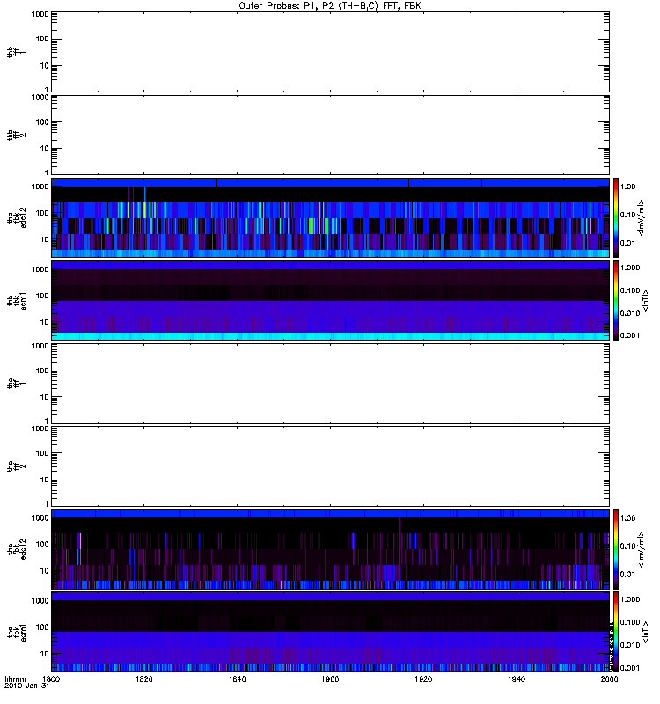Select the <|mV/m|> unit label of thb edc12 color bar

coord(642,217)
